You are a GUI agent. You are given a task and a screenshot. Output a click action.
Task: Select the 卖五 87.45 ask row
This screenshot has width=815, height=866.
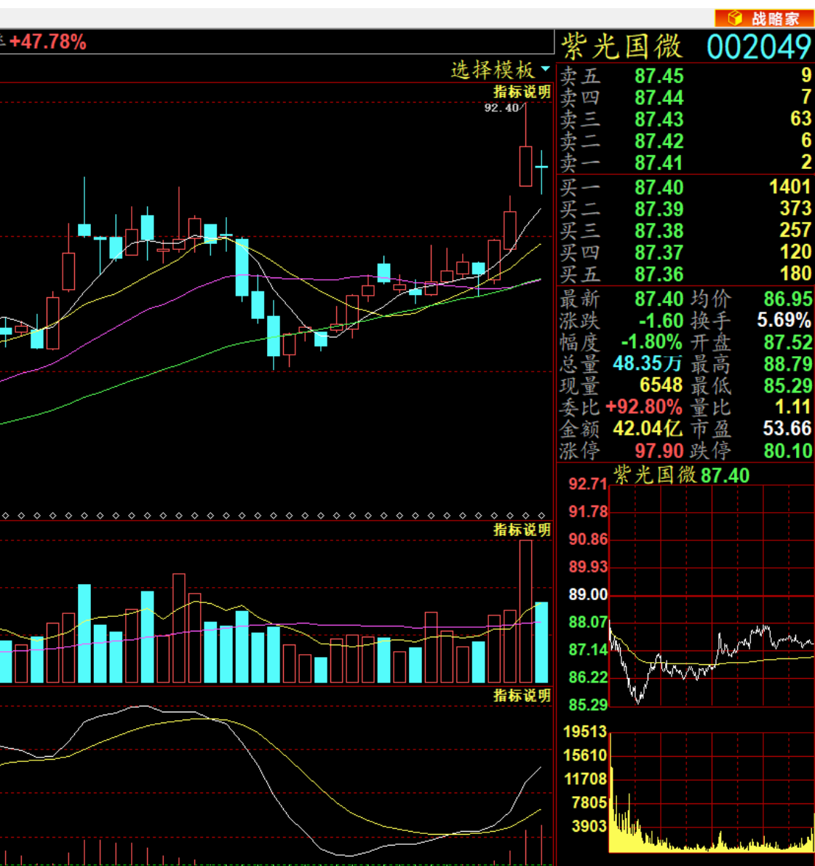(x=686, y=76)
